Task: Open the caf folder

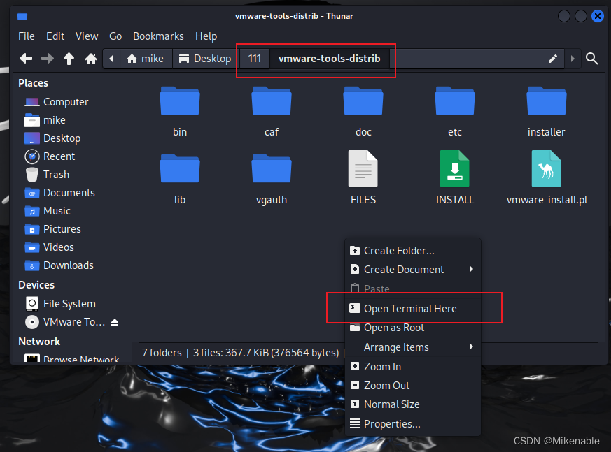Action: 272,112
